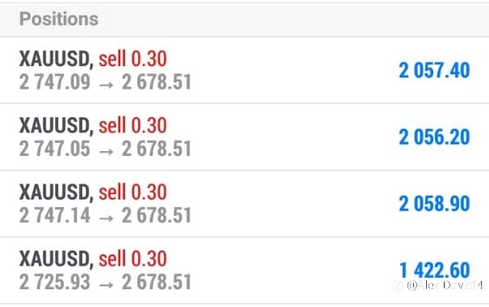Click the arrow after price 2 747.14
489x307 pixels.
(106, 218)
